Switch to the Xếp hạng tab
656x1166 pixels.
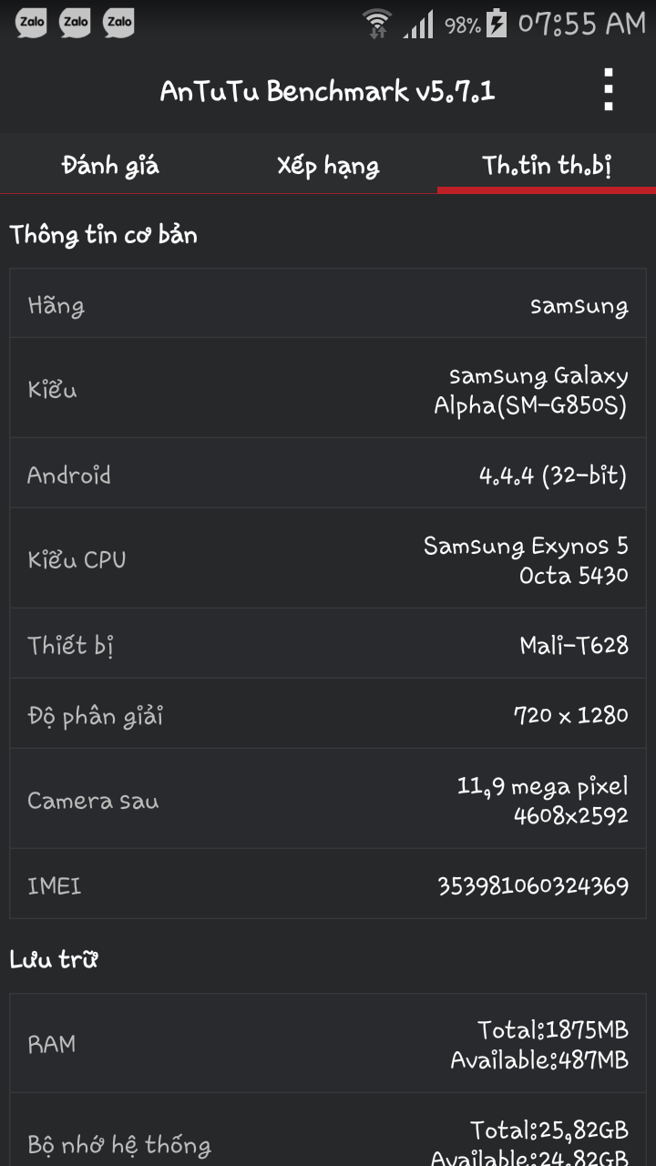[328, 166]
